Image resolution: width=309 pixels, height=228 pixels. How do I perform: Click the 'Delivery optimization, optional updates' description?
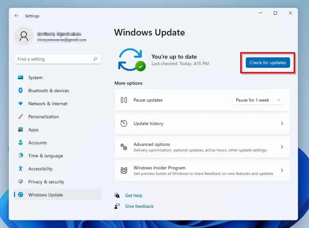point(200,150)
